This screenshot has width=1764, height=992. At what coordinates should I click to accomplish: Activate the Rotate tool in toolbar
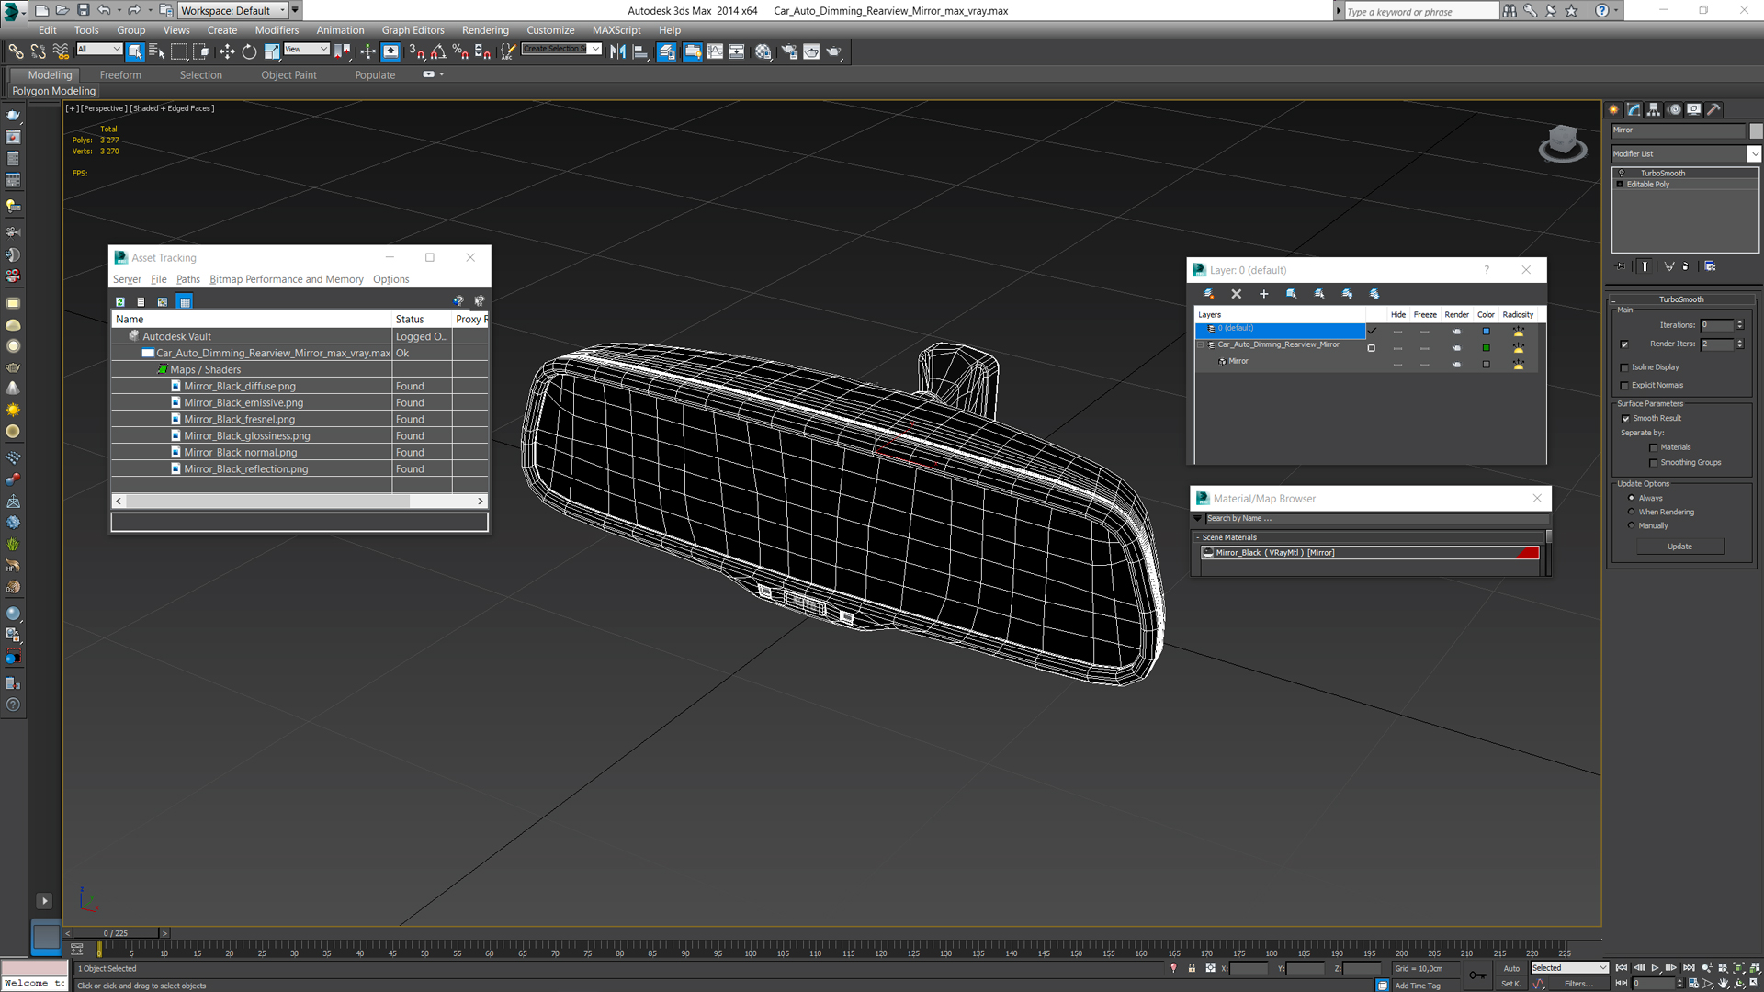pos(249,52)
